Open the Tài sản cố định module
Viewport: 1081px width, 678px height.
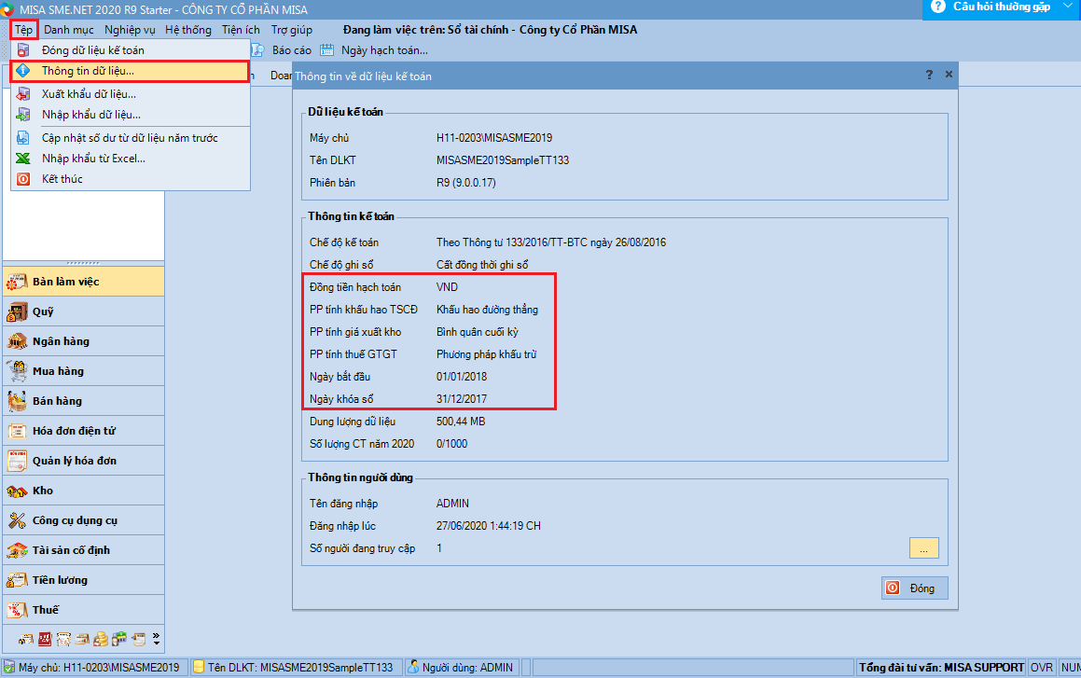point(83,550)
